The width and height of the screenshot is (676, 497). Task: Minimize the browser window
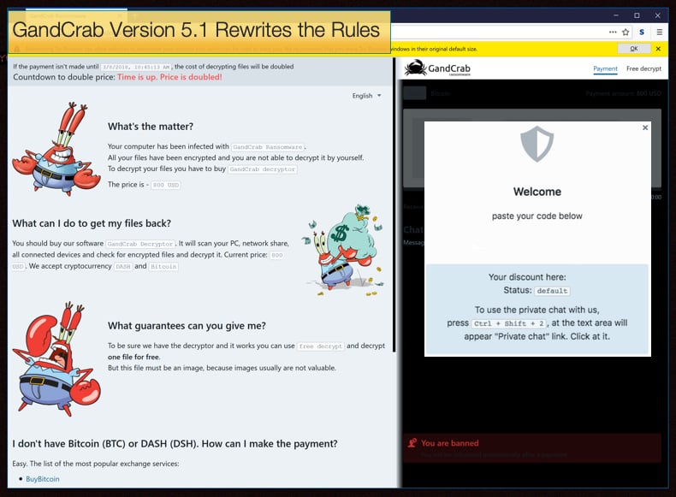point(616,15)
